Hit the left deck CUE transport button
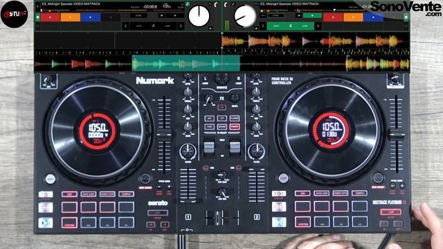443x249 pixels. [46, 207]
